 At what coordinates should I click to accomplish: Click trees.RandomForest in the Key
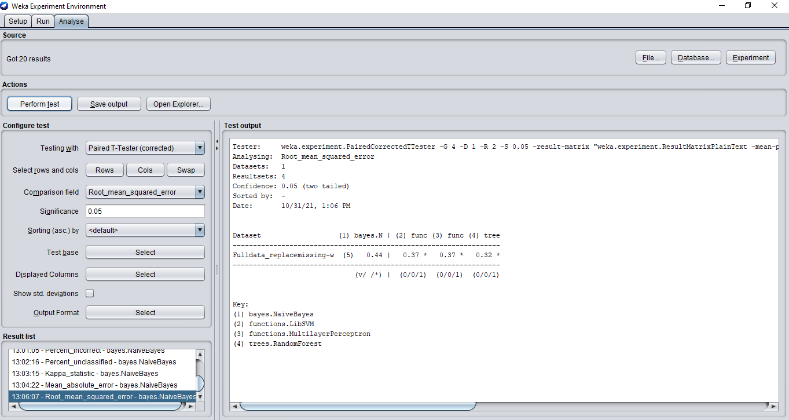[x=285, y=344]
